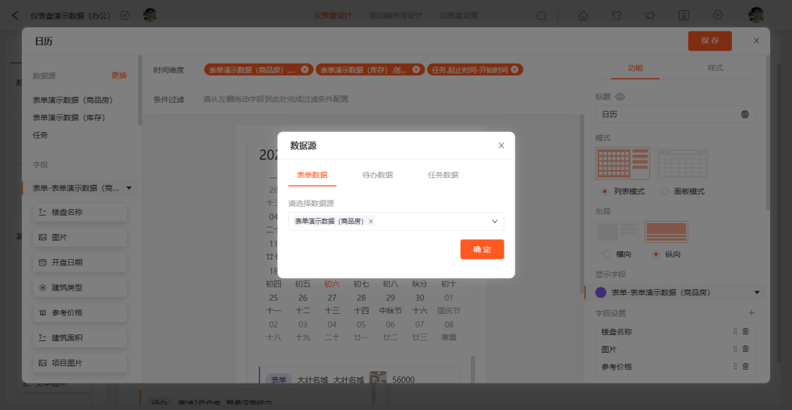Open the theme shirt icon

pyautogui.click(x=616, y=15)
